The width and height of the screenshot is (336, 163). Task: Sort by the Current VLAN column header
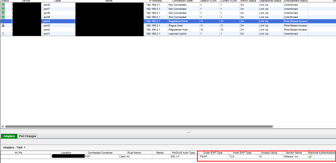click(229, 1)
